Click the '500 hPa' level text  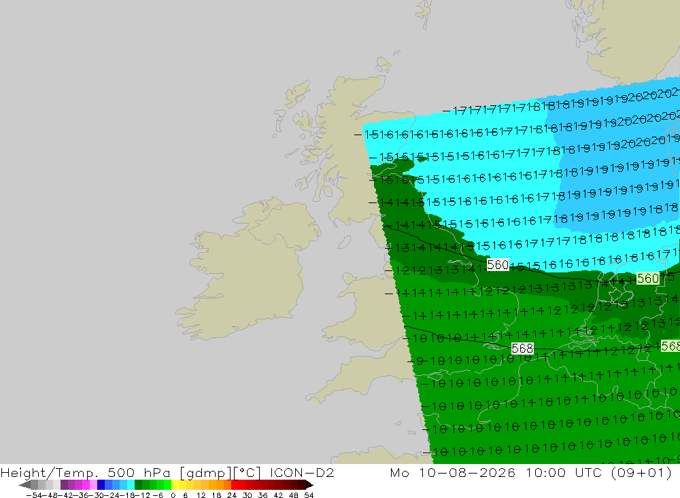139,473
